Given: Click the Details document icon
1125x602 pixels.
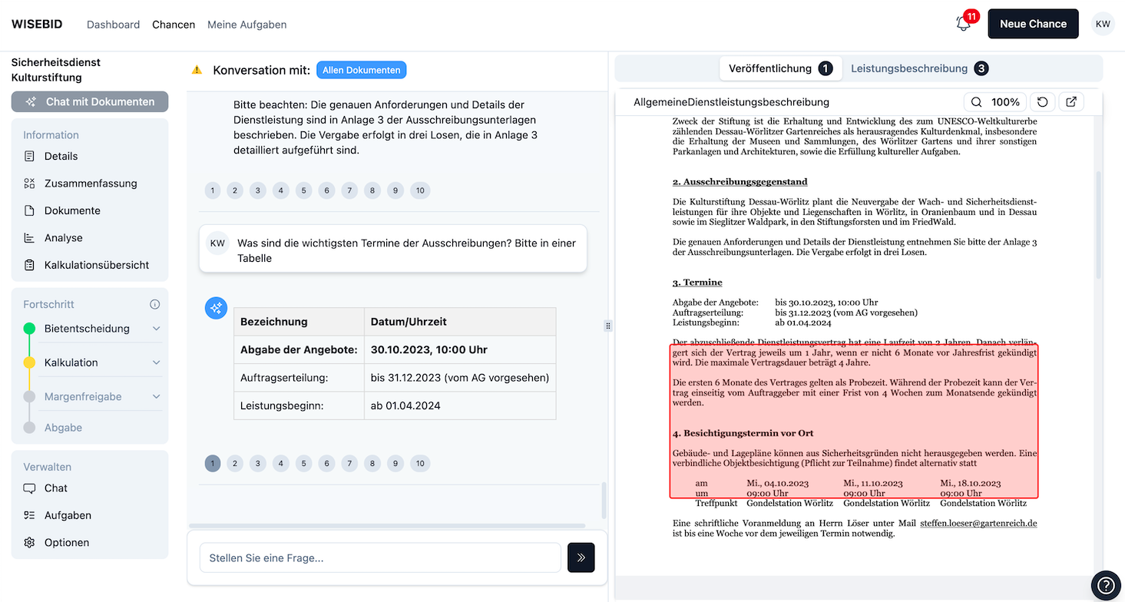Looking at the screenshot, I should click(29, 156).
